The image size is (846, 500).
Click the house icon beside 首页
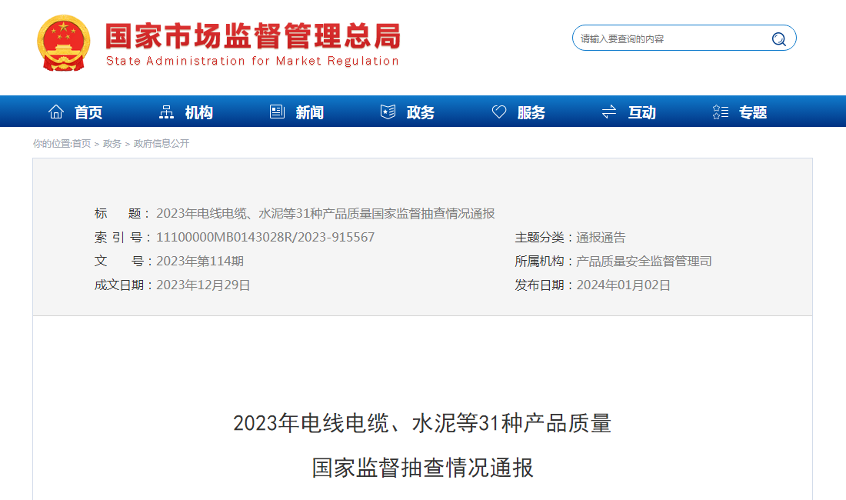[x=56, y=112]
